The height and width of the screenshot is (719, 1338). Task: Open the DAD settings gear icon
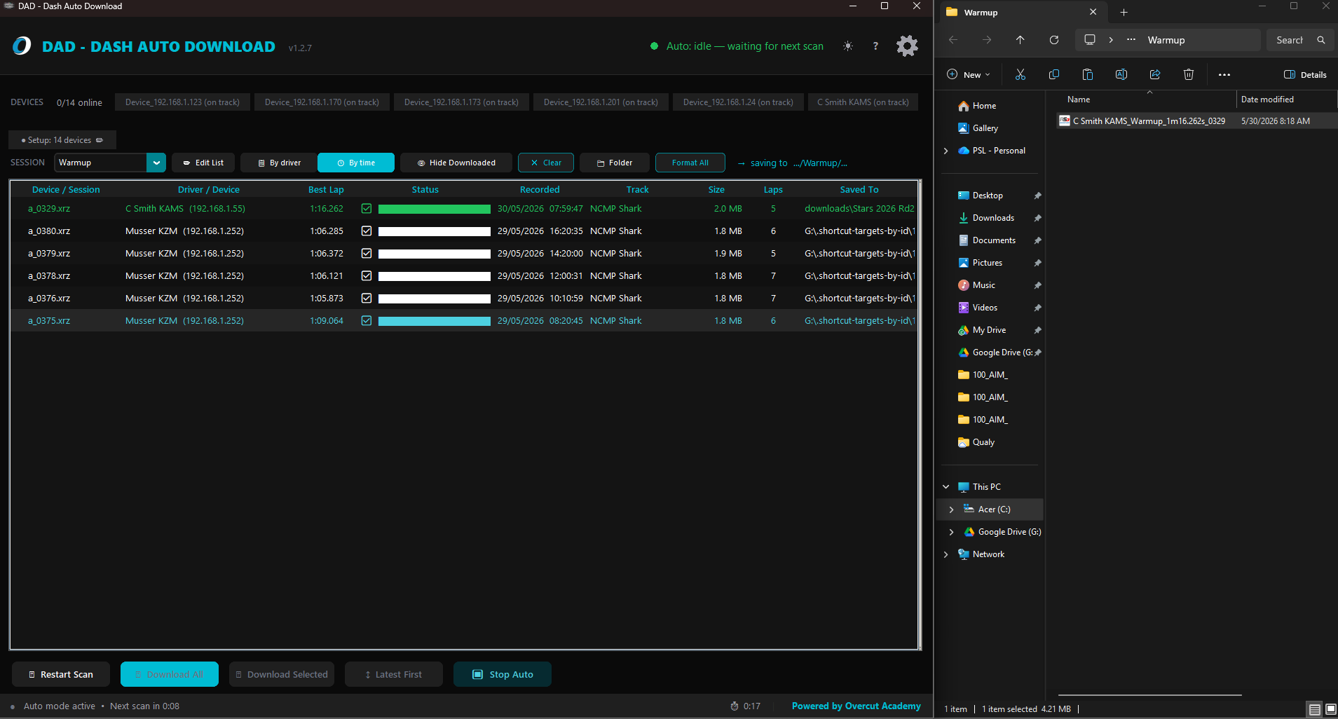point(907,46)
